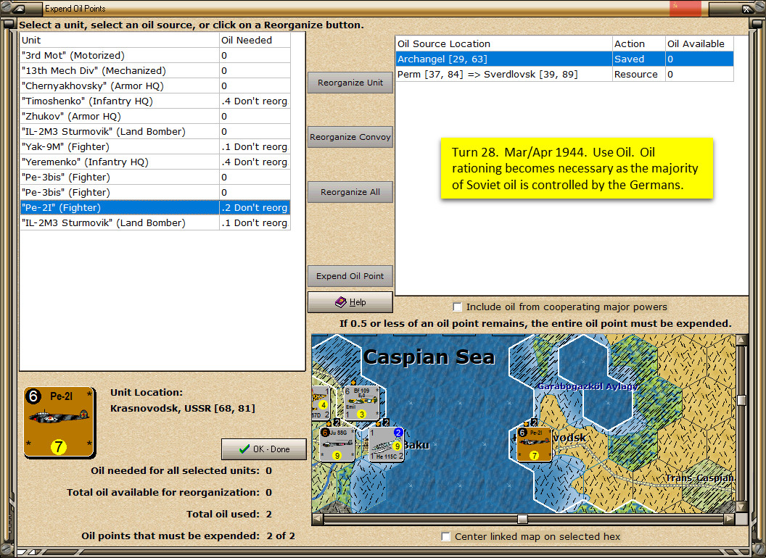Click the Reorganize Unit button
This screenshot has height=558, width=766.
coord(350,83)
